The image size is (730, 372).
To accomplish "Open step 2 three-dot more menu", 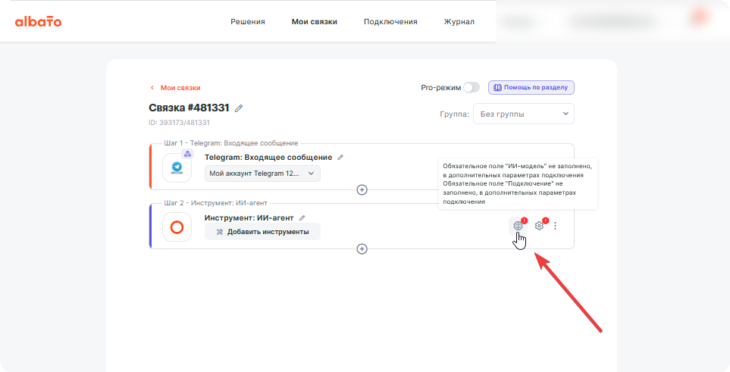I will (x=555, y=226).
